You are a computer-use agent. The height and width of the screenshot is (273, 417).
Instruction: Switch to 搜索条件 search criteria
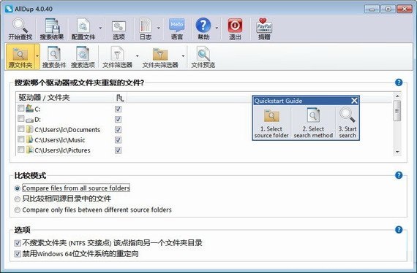pos(54,57)
